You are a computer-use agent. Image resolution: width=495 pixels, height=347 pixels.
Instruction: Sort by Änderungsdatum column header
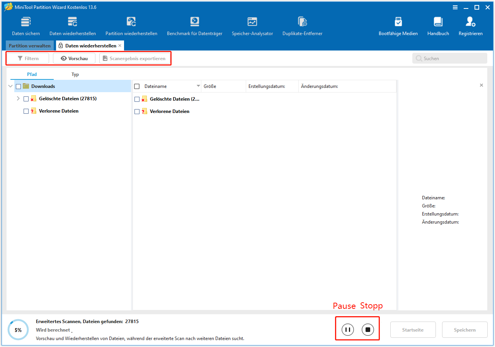[347, 86]
